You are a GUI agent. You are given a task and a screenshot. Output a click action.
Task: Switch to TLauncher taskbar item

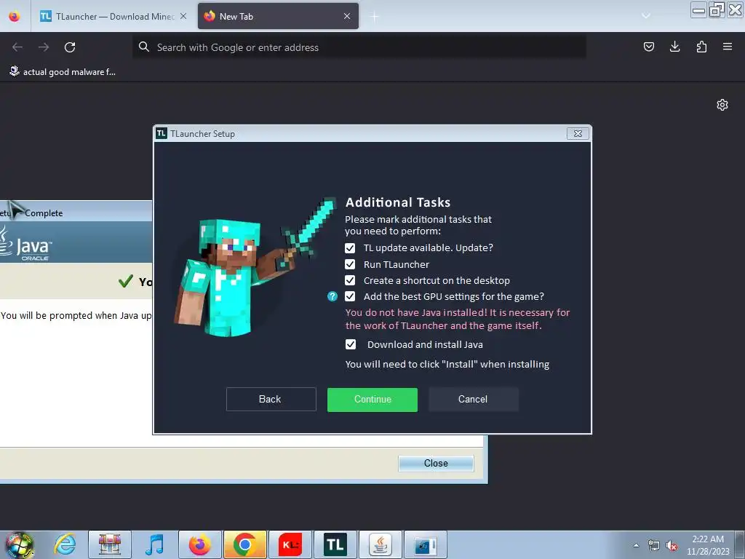(x=335, y=544)
